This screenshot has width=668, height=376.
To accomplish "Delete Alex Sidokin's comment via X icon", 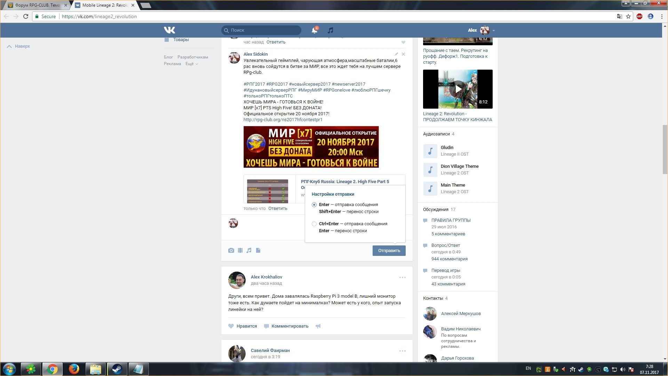I will coord(403,54).
